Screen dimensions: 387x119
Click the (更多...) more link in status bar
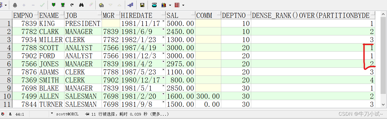(160, 114)
